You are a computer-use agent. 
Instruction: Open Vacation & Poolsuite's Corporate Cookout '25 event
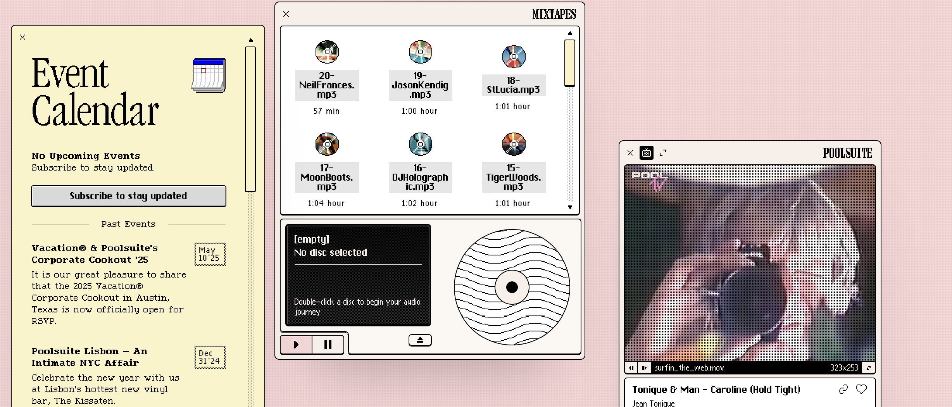coord(95,254)
